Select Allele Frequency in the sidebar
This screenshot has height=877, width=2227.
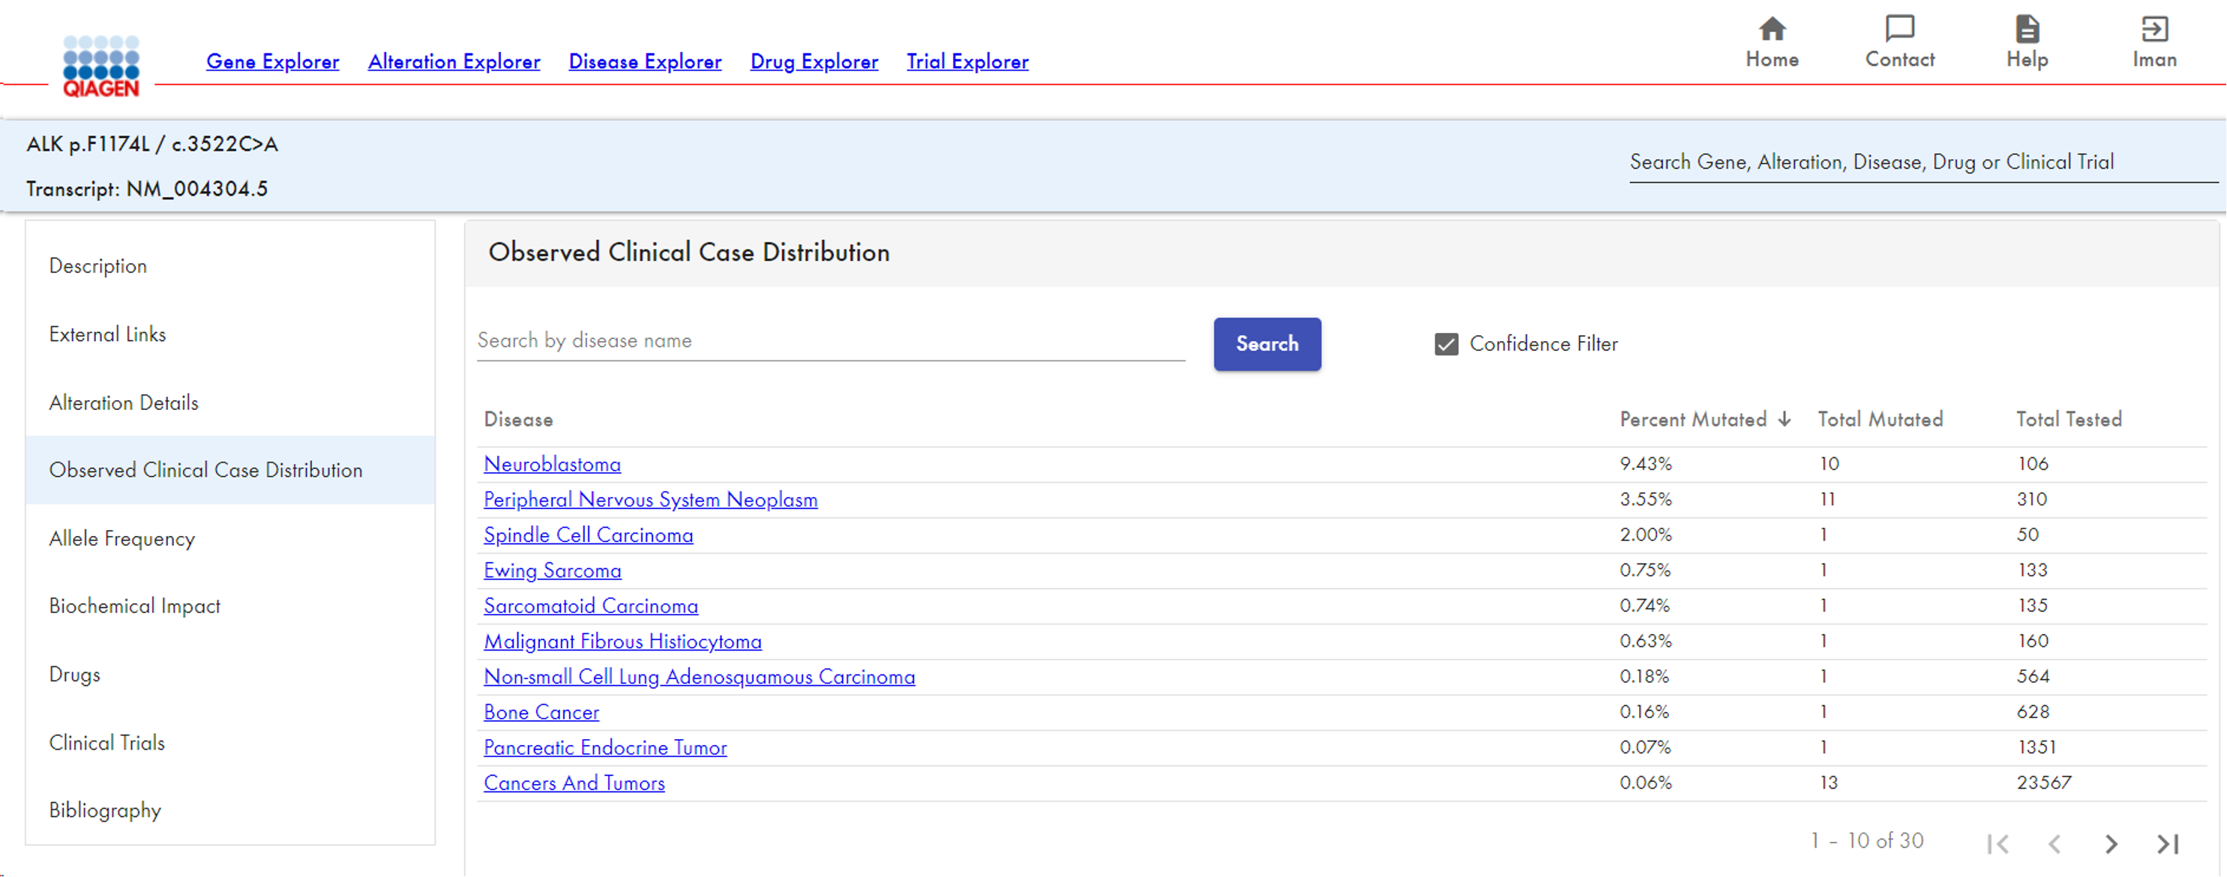(230, 538)
